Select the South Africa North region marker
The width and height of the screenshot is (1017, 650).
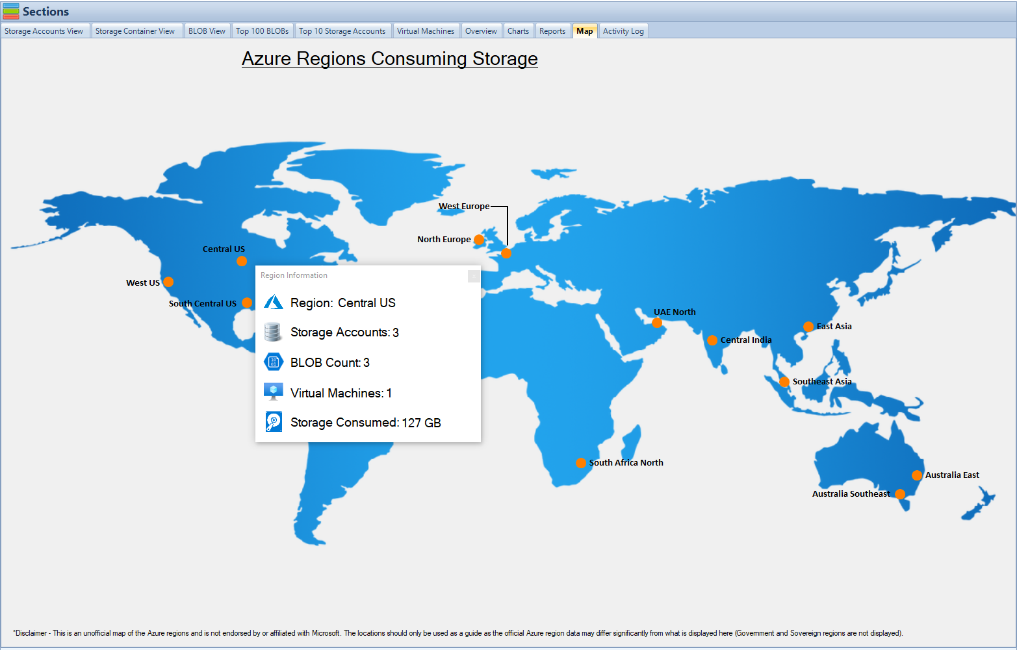pos(580,463)
